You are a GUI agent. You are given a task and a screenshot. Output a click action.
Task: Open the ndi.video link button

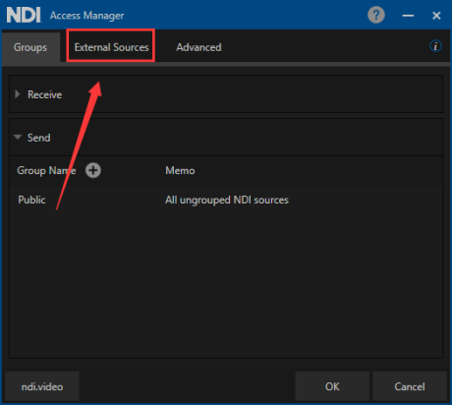(x=42, y=386)
